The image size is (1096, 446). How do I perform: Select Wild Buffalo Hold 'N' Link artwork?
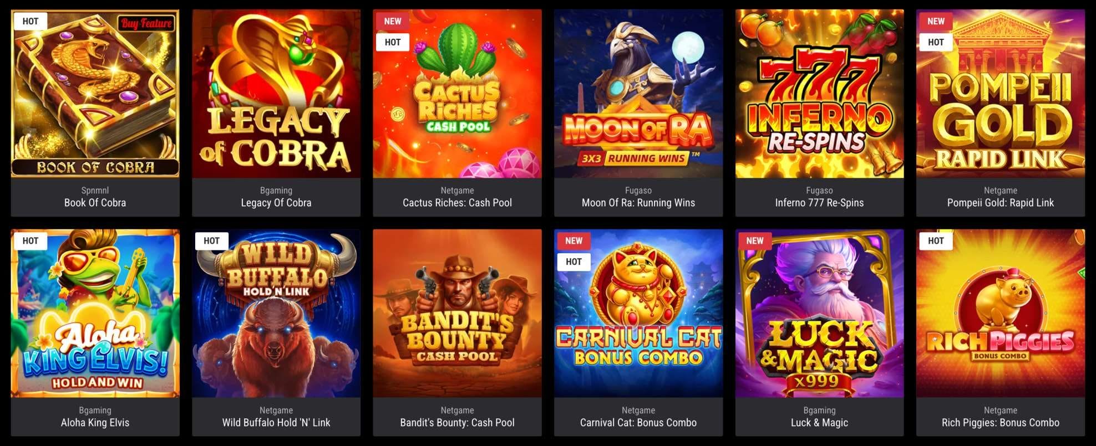[x=276, y=314]
